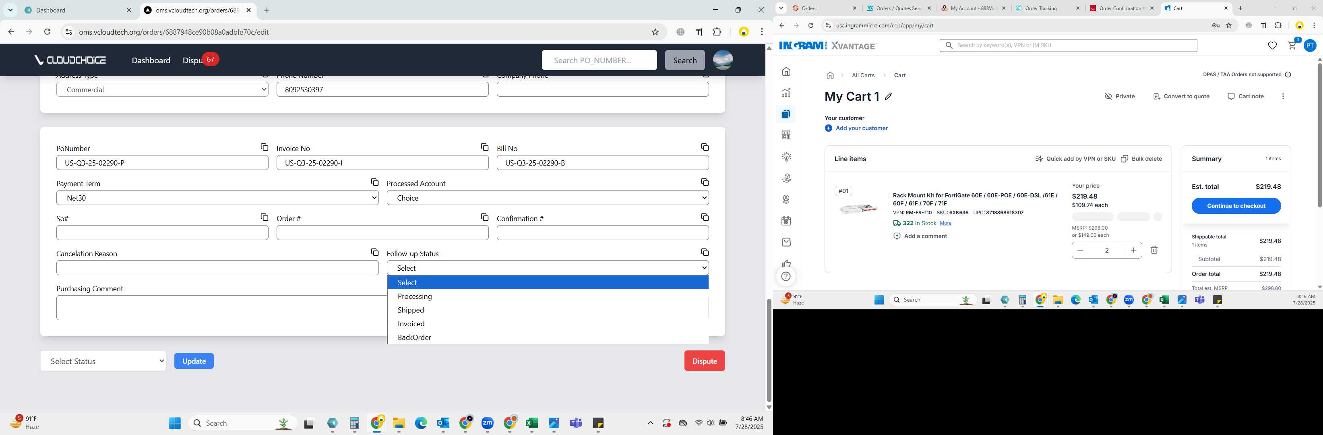Open the CloudChoice user profile avatar
The image size is (1323, 435).
tap(723, 60)
